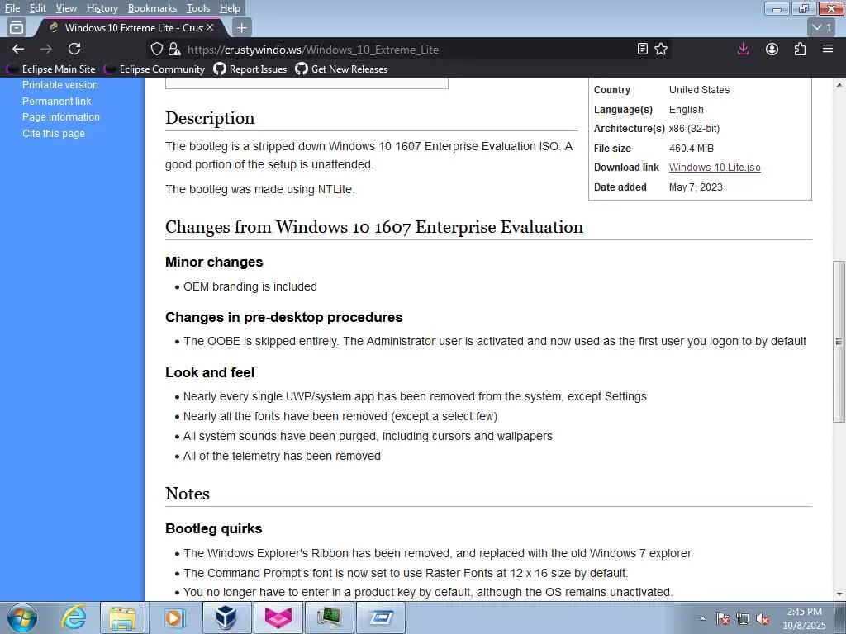The height and width of the screenshot is (634, 846).
Task: Click the 'x86 (32-bit)' architecture value
Action: (694, 128)
